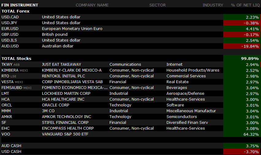Viewport: 261px width, 155px height.
Task: Select the MMM ticker
Action: click(x=6, y=111)
